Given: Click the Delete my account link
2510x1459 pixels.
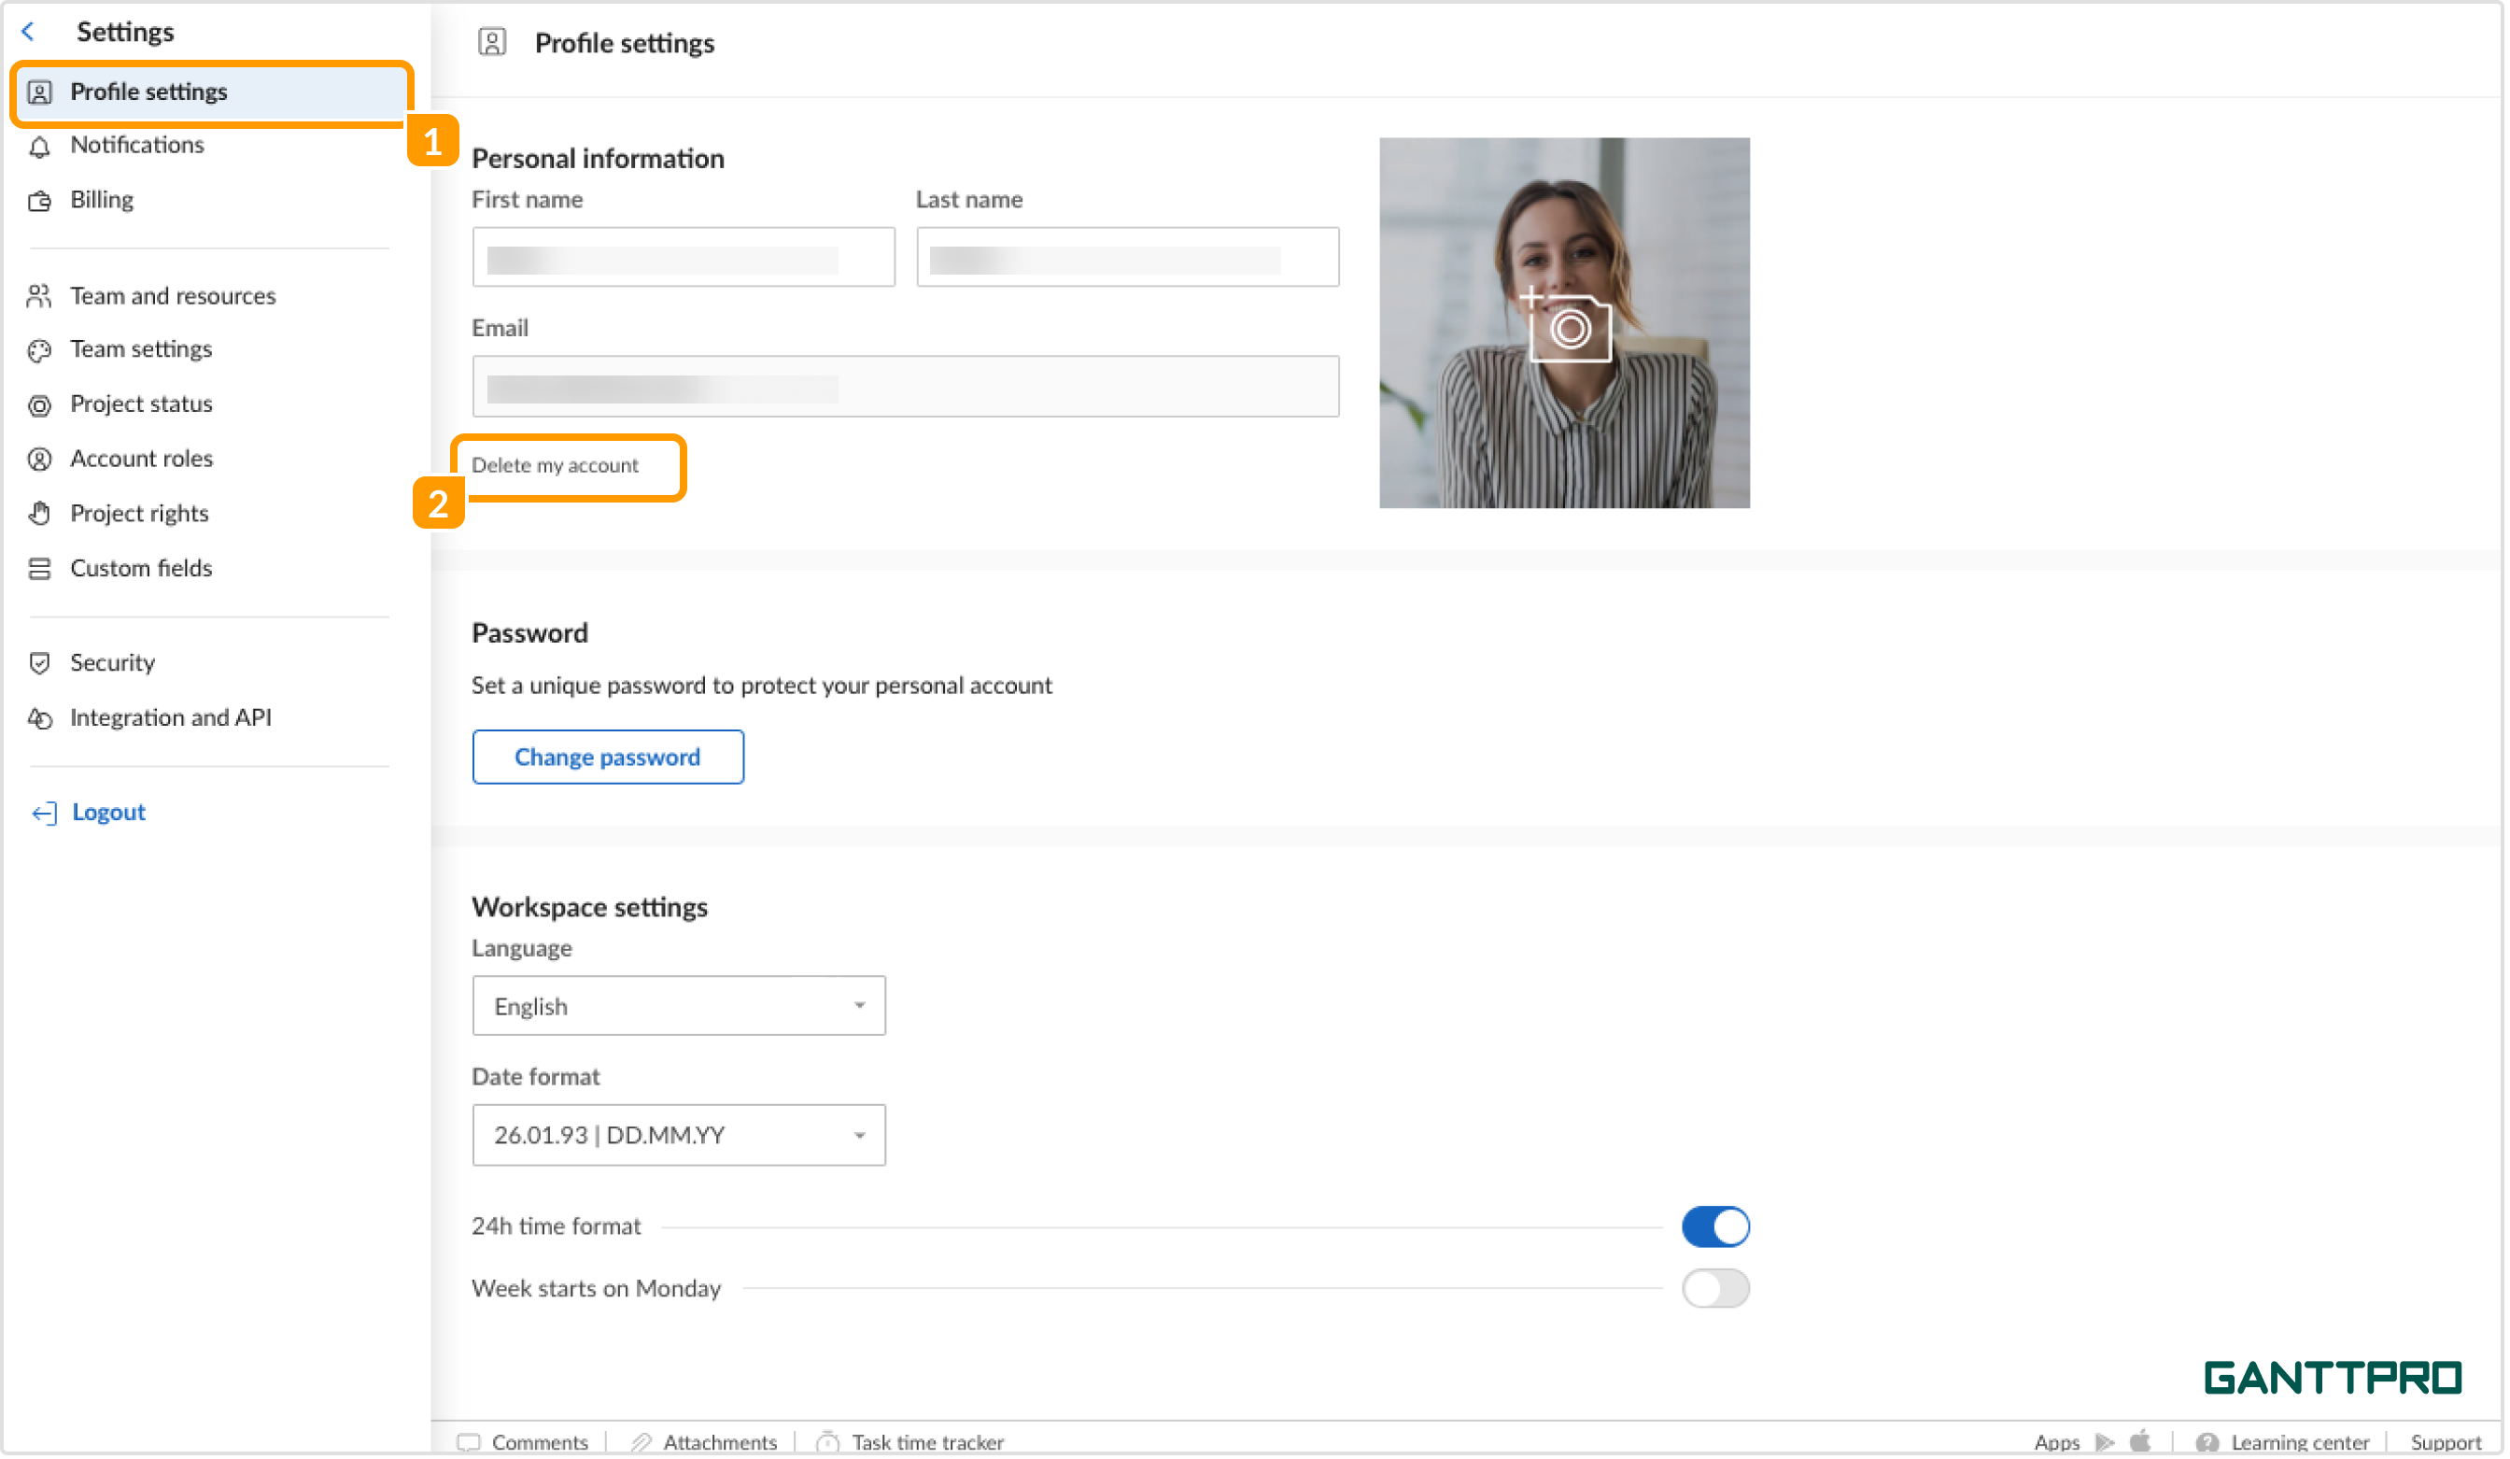Looking at the screenshot, I should [x=556, y=464].
